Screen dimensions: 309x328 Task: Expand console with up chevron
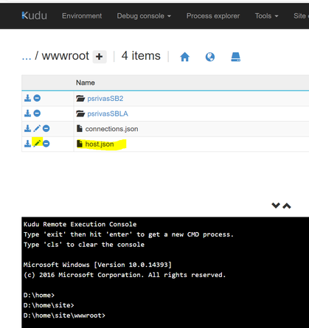tap(287, 206)
